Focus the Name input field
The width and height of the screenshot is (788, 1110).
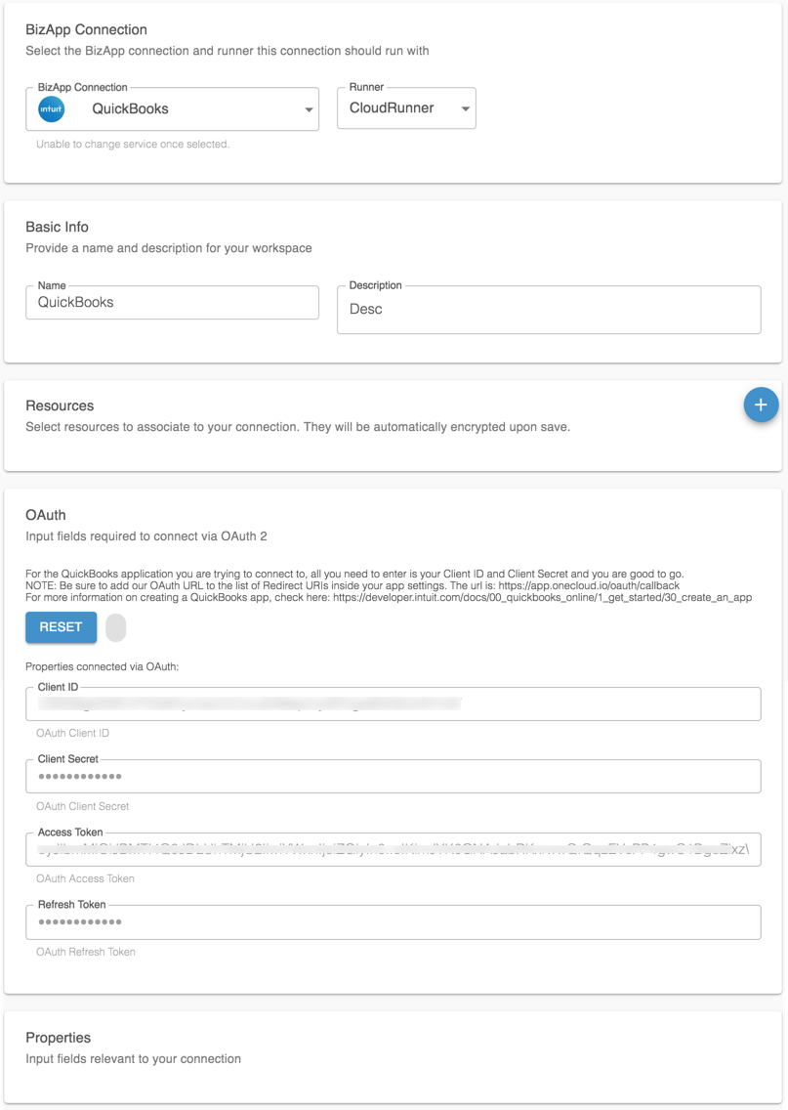172,302
